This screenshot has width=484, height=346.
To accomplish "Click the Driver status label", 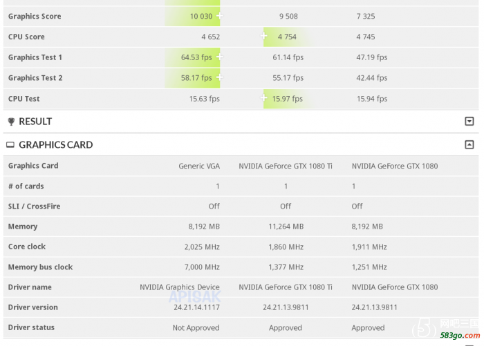I will click(x=31, y=327).
